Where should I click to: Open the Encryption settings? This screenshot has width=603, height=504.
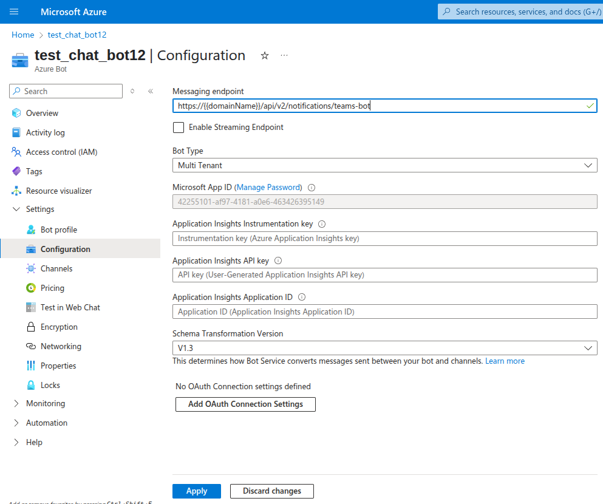pos(60,327)
